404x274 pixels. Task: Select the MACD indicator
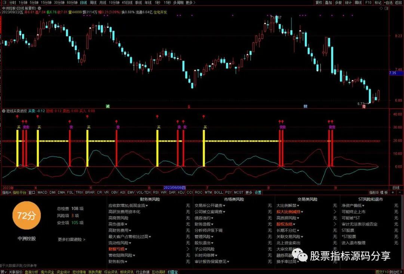pos(42,193)
